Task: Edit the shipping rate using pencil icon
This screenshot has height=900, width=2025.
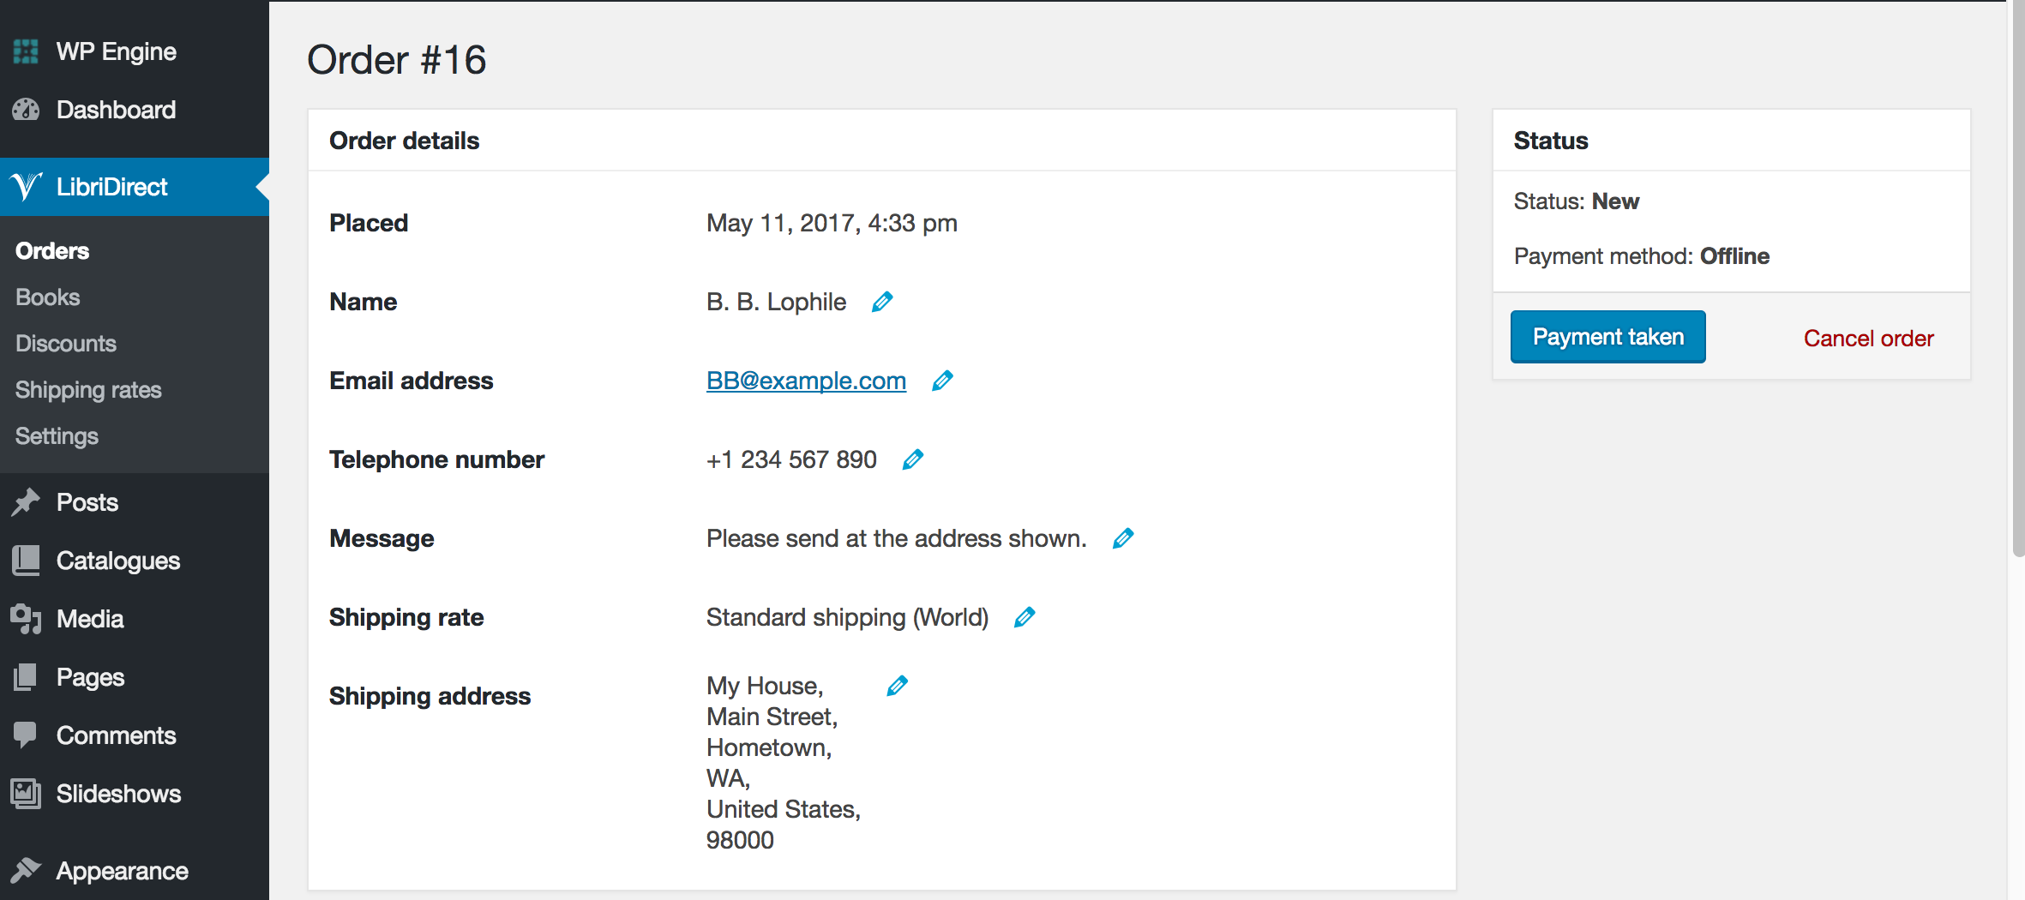Action: click(x=1025, y=617)
